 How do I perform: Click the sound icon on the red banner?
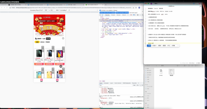click(63, 17)
